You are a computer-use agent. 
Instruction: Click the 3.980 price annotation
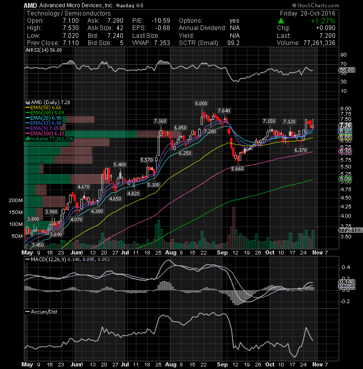click(51, 212)
